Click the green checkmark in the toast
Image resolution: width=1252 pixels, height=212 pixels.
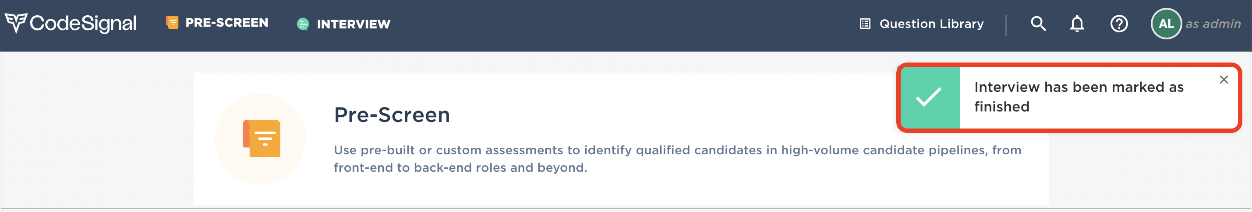(929, 97)
